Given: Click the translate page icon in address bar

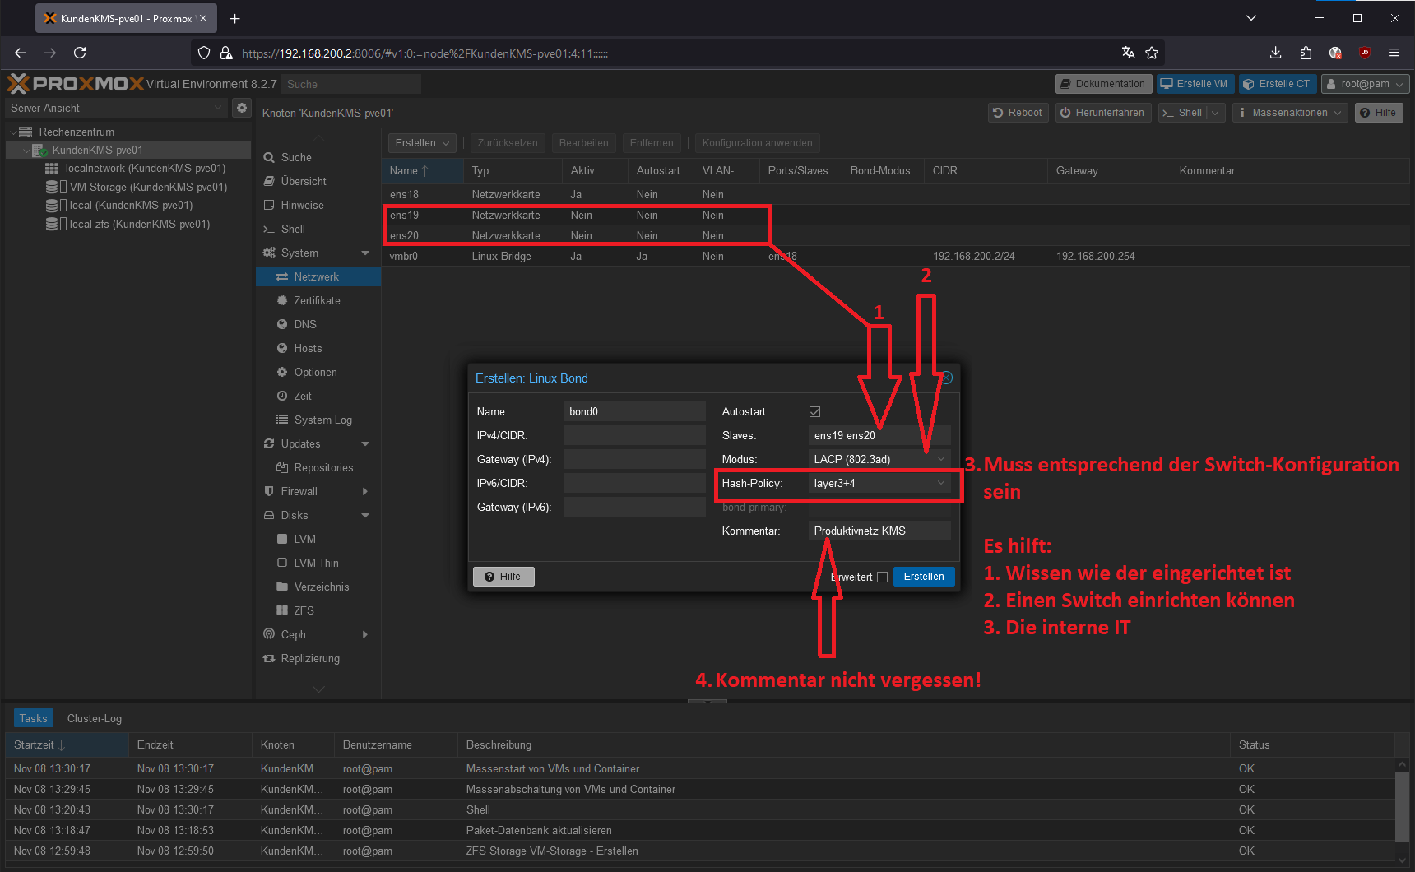Looking at the screenshot, I should click(x=1128, y=53).
